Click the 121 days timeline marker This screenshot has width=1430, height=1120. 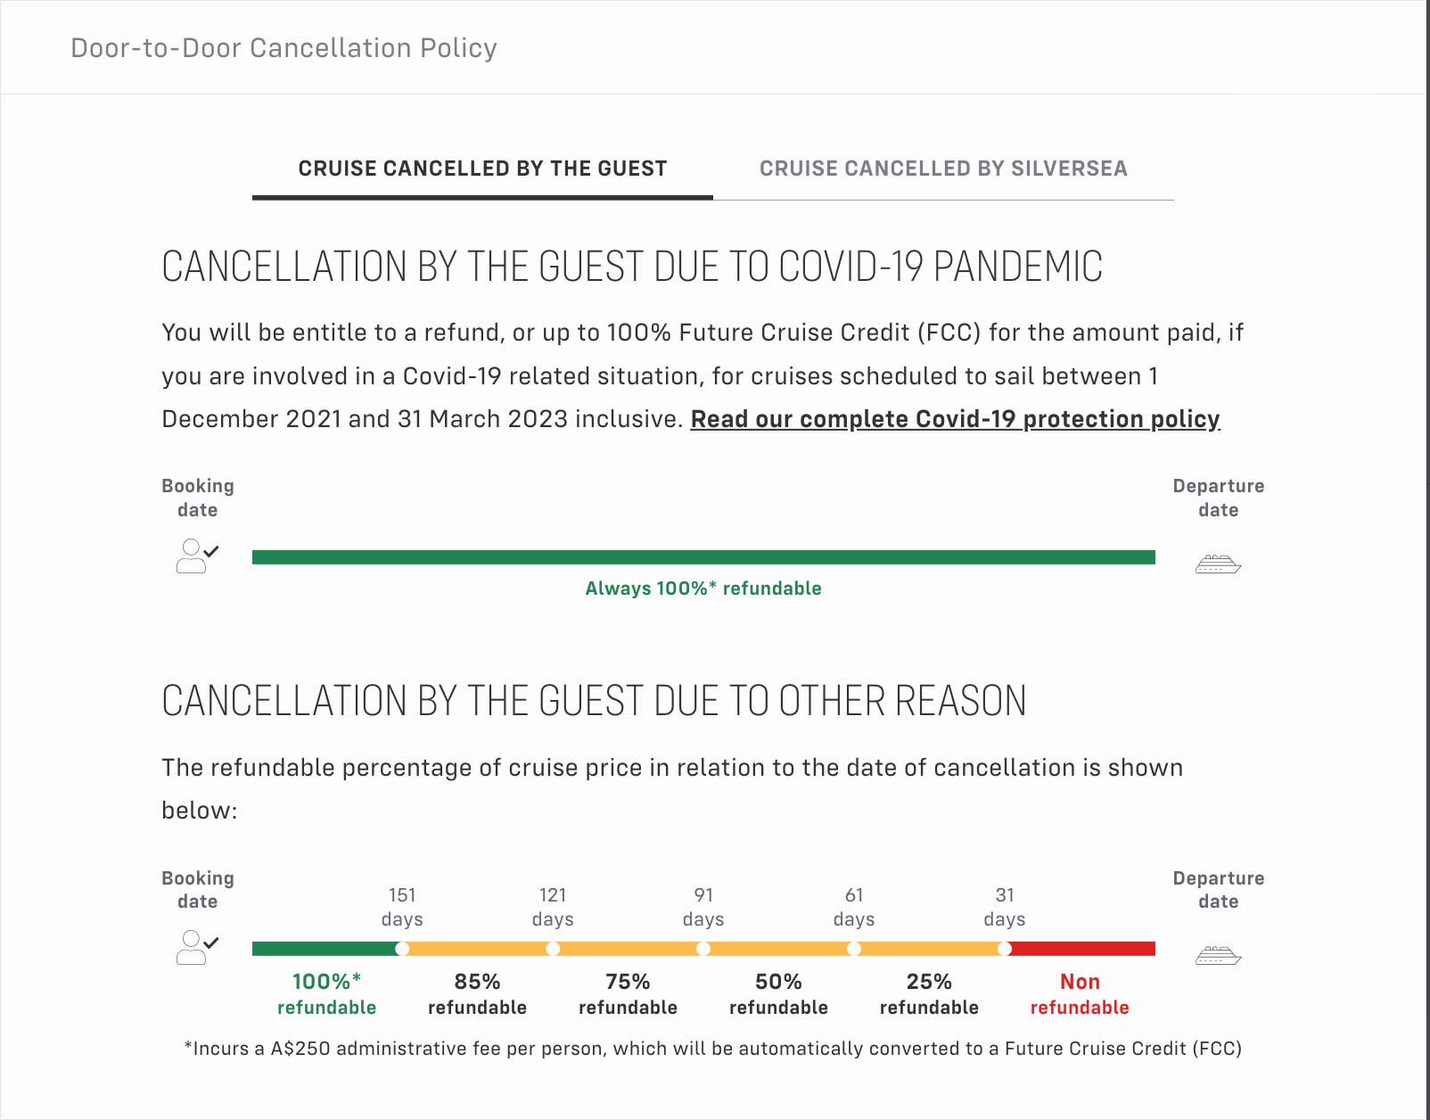(553, 949)
